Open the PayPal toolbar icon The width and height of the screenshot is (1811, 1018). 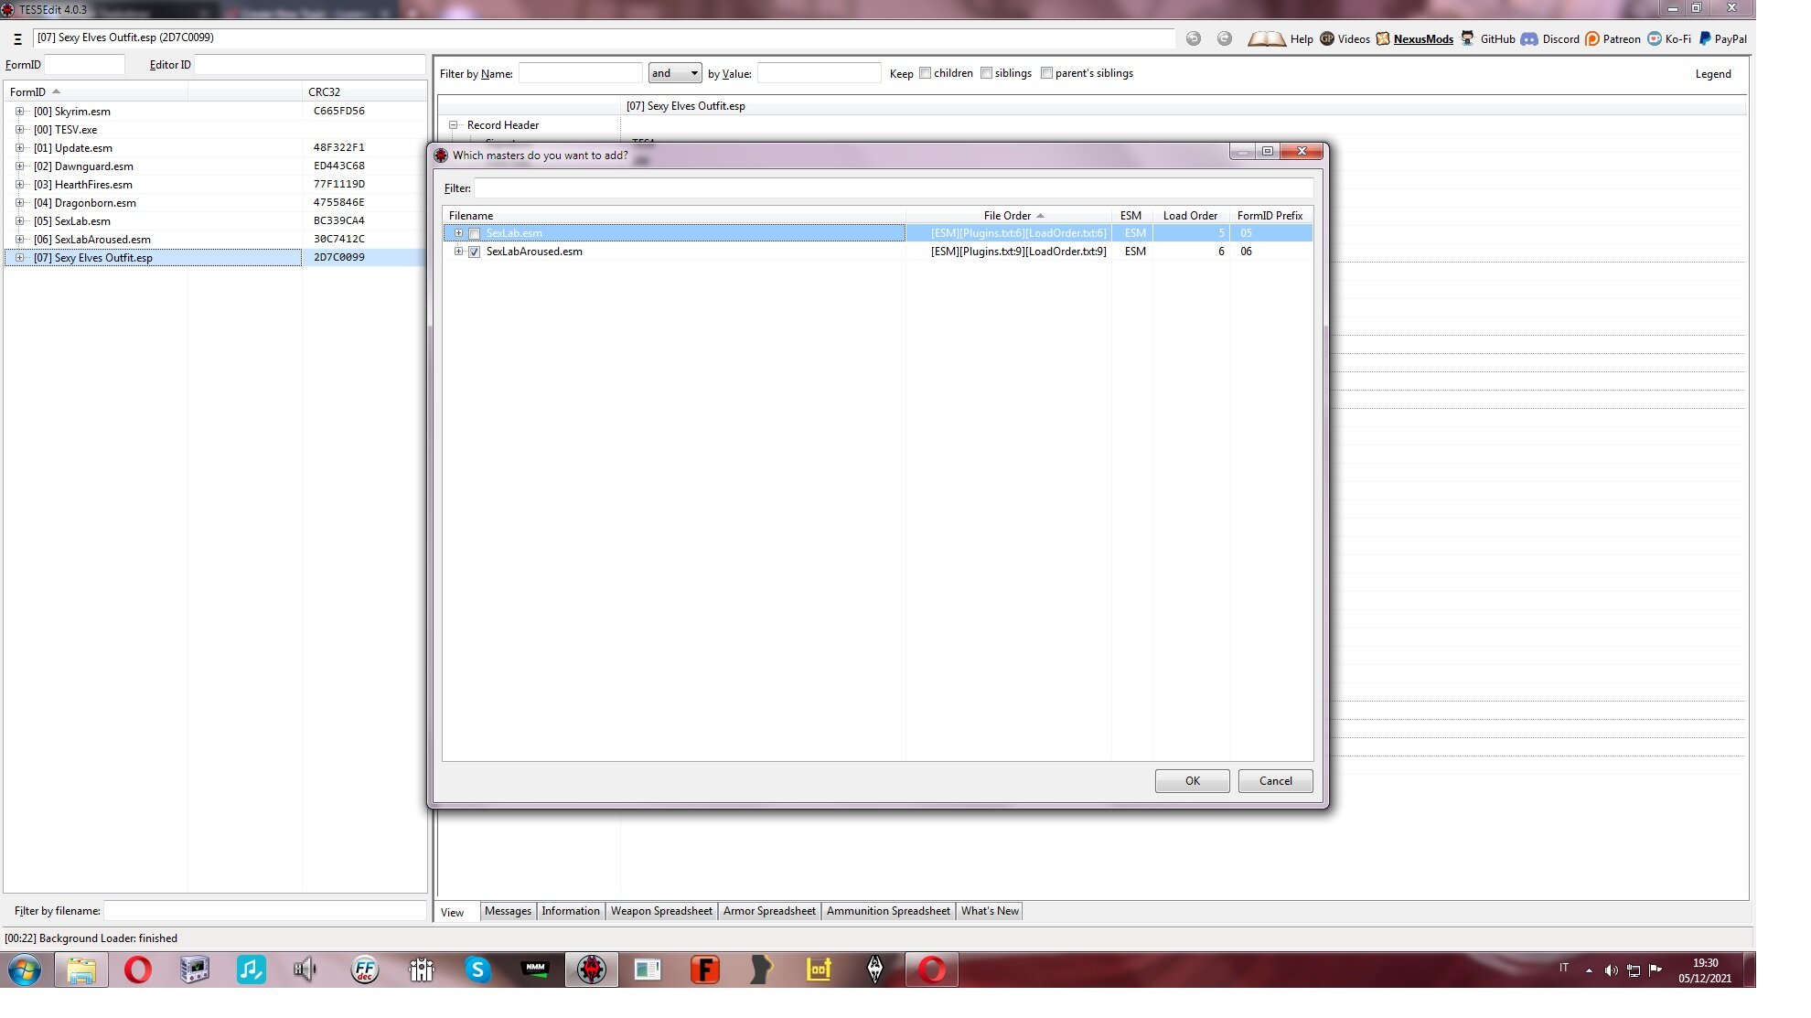(x=1705, y=38)
